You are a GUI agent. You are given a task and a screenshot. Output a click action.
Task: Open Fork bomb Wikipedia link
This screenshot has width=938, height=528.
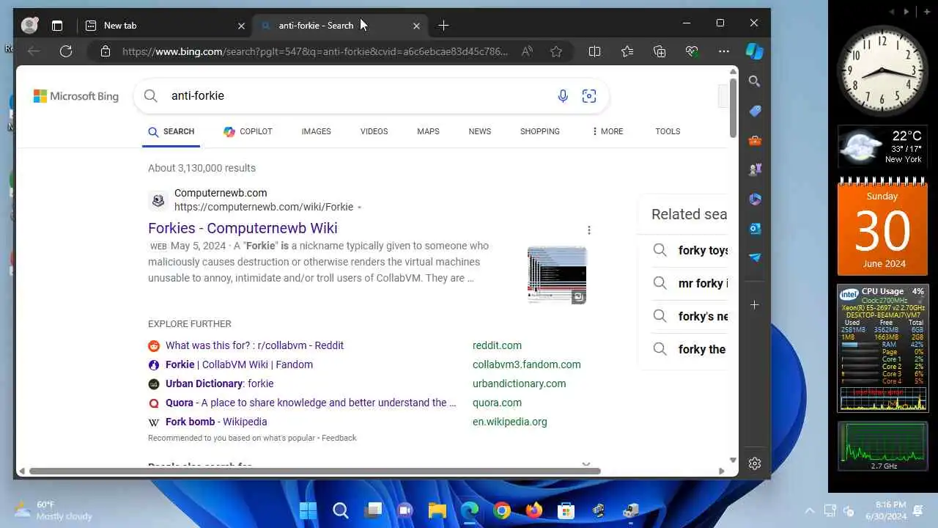click(216, 422)
